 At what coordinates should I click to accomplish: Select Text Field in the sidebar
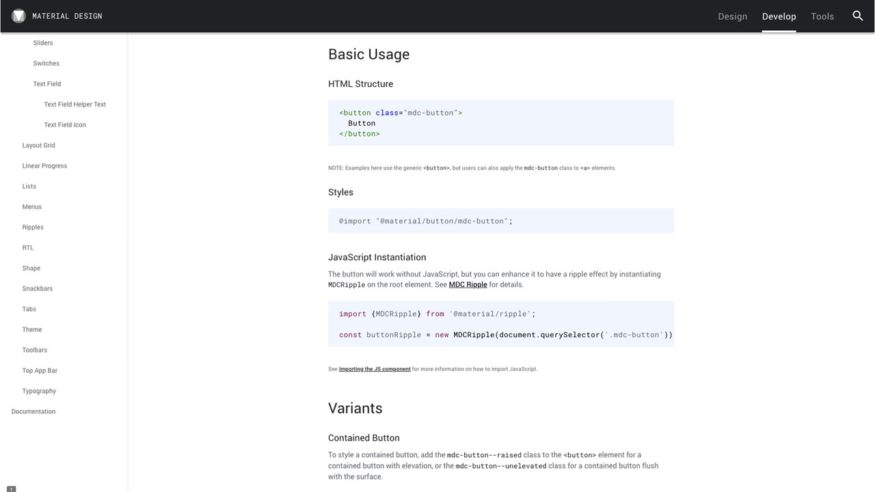tap(47, 84)
